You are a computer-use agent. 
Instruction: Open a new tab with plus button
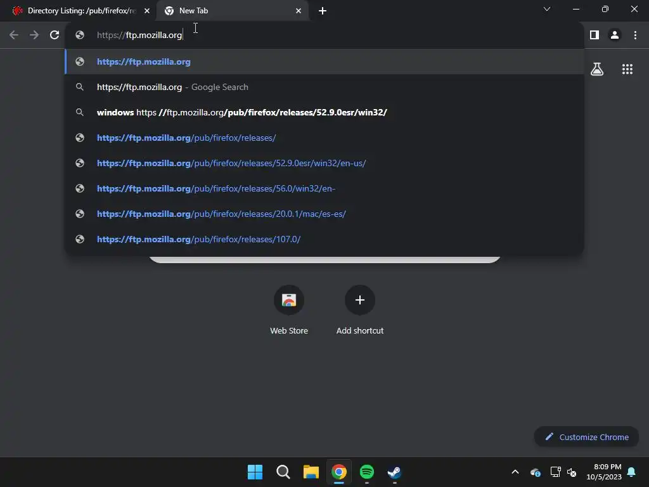pyautogui.click(x=323, y=11)
